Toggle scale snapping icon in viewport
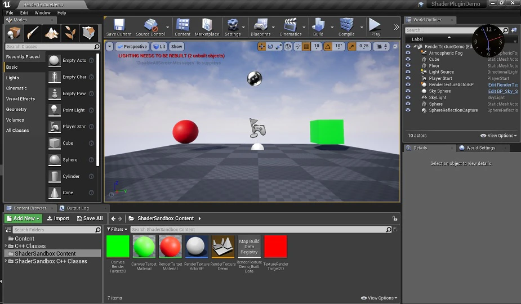Screen dimensions: 521x304 click(351, 47)
